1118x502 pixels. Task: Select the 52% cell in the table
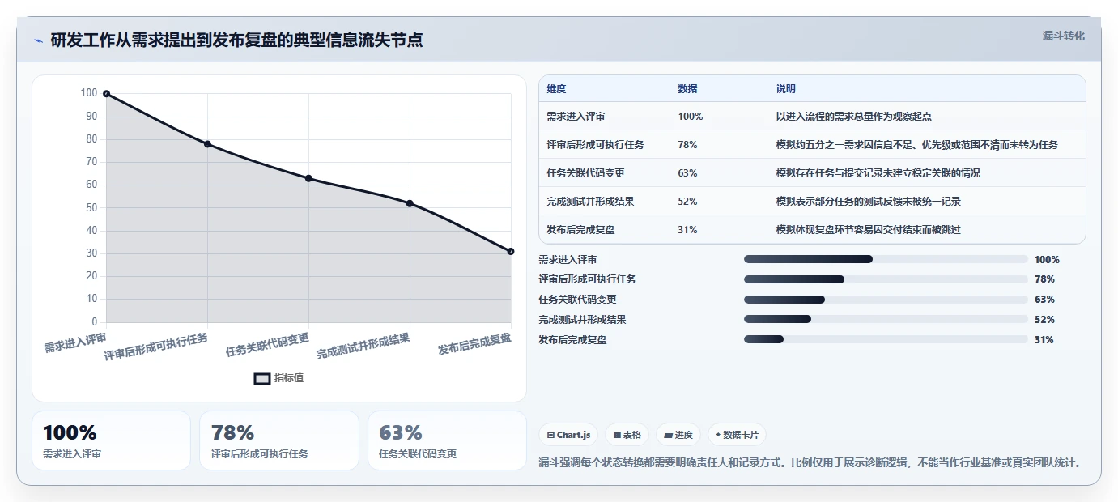tap(687, 202)
